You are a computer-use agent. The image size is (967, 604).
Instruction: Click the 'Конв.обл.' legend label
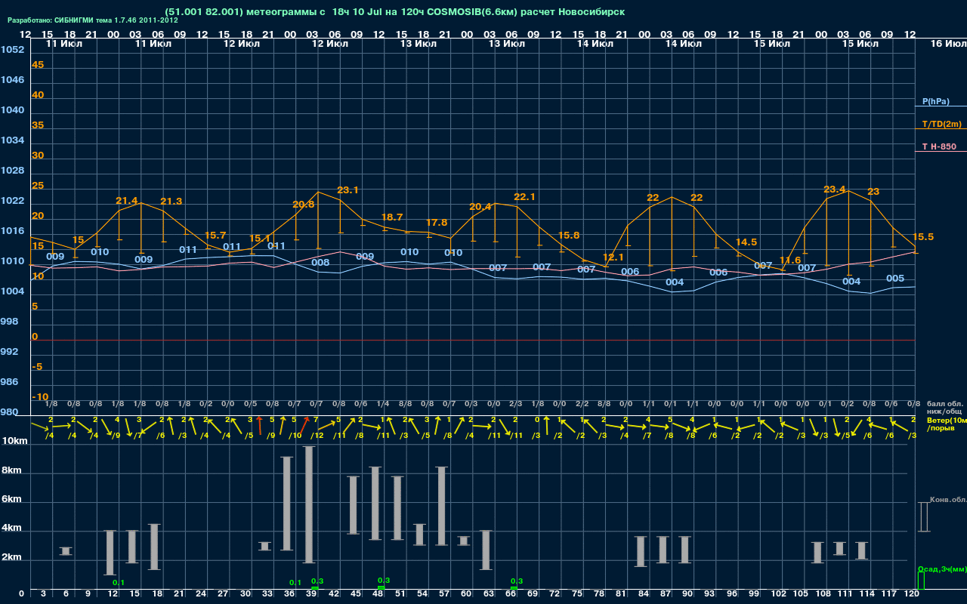click(948, 500)
